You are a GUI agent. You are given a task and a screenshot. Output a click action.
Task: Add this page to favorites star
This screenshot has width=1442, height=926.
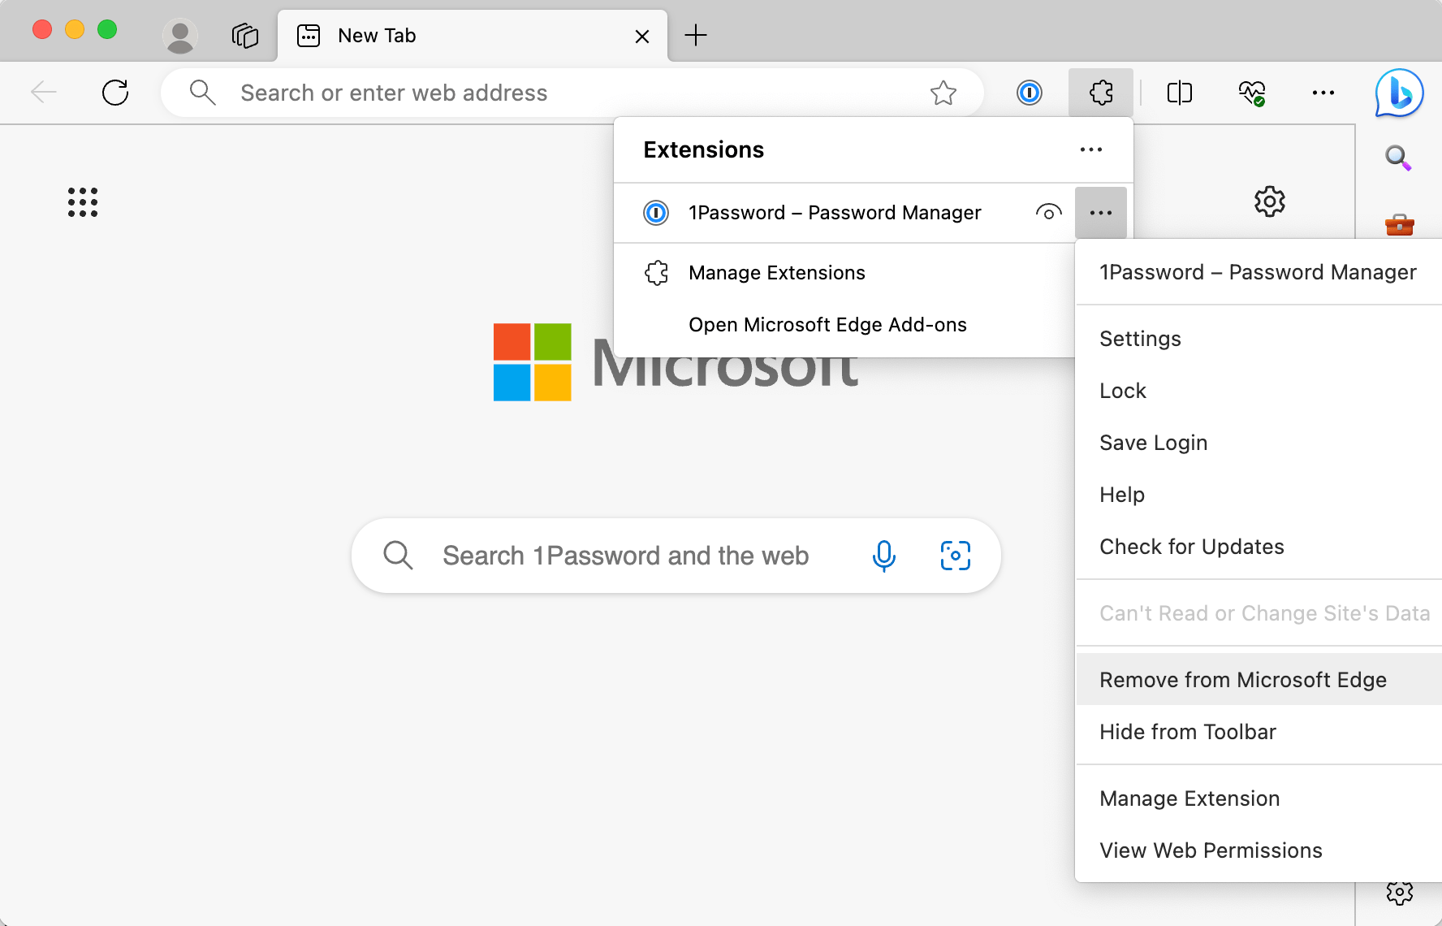point(943,93)
